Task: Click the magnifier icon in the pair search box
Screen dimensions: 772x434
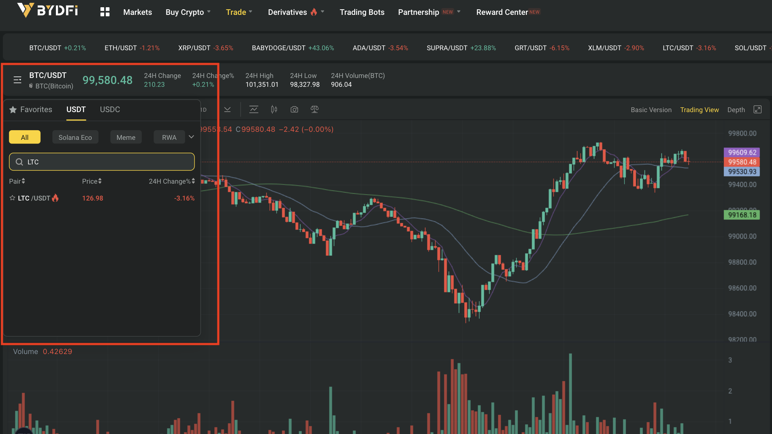Action: (x=19, y=162)
